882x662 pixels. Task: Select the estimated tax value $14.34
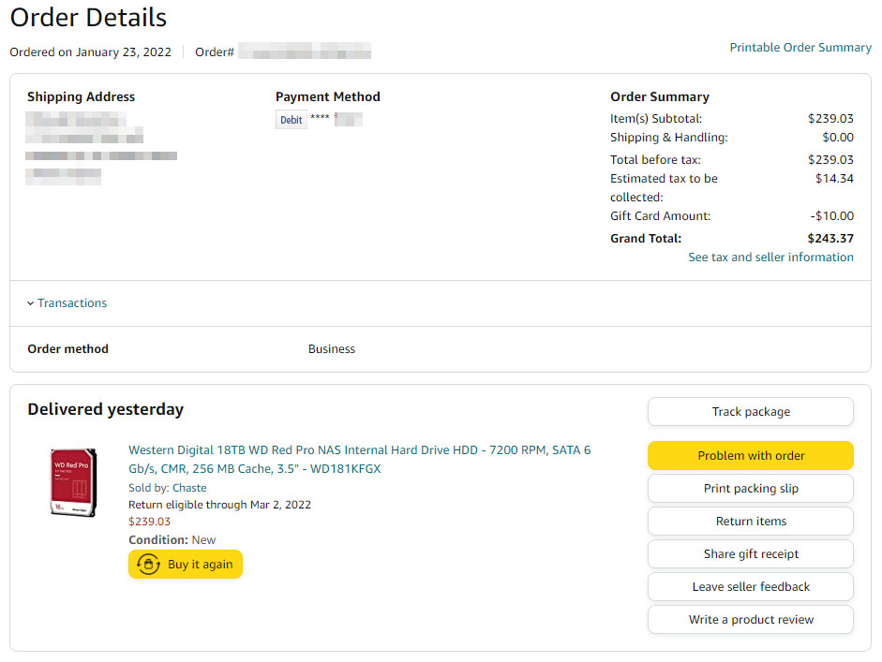[x=834, y=179]
